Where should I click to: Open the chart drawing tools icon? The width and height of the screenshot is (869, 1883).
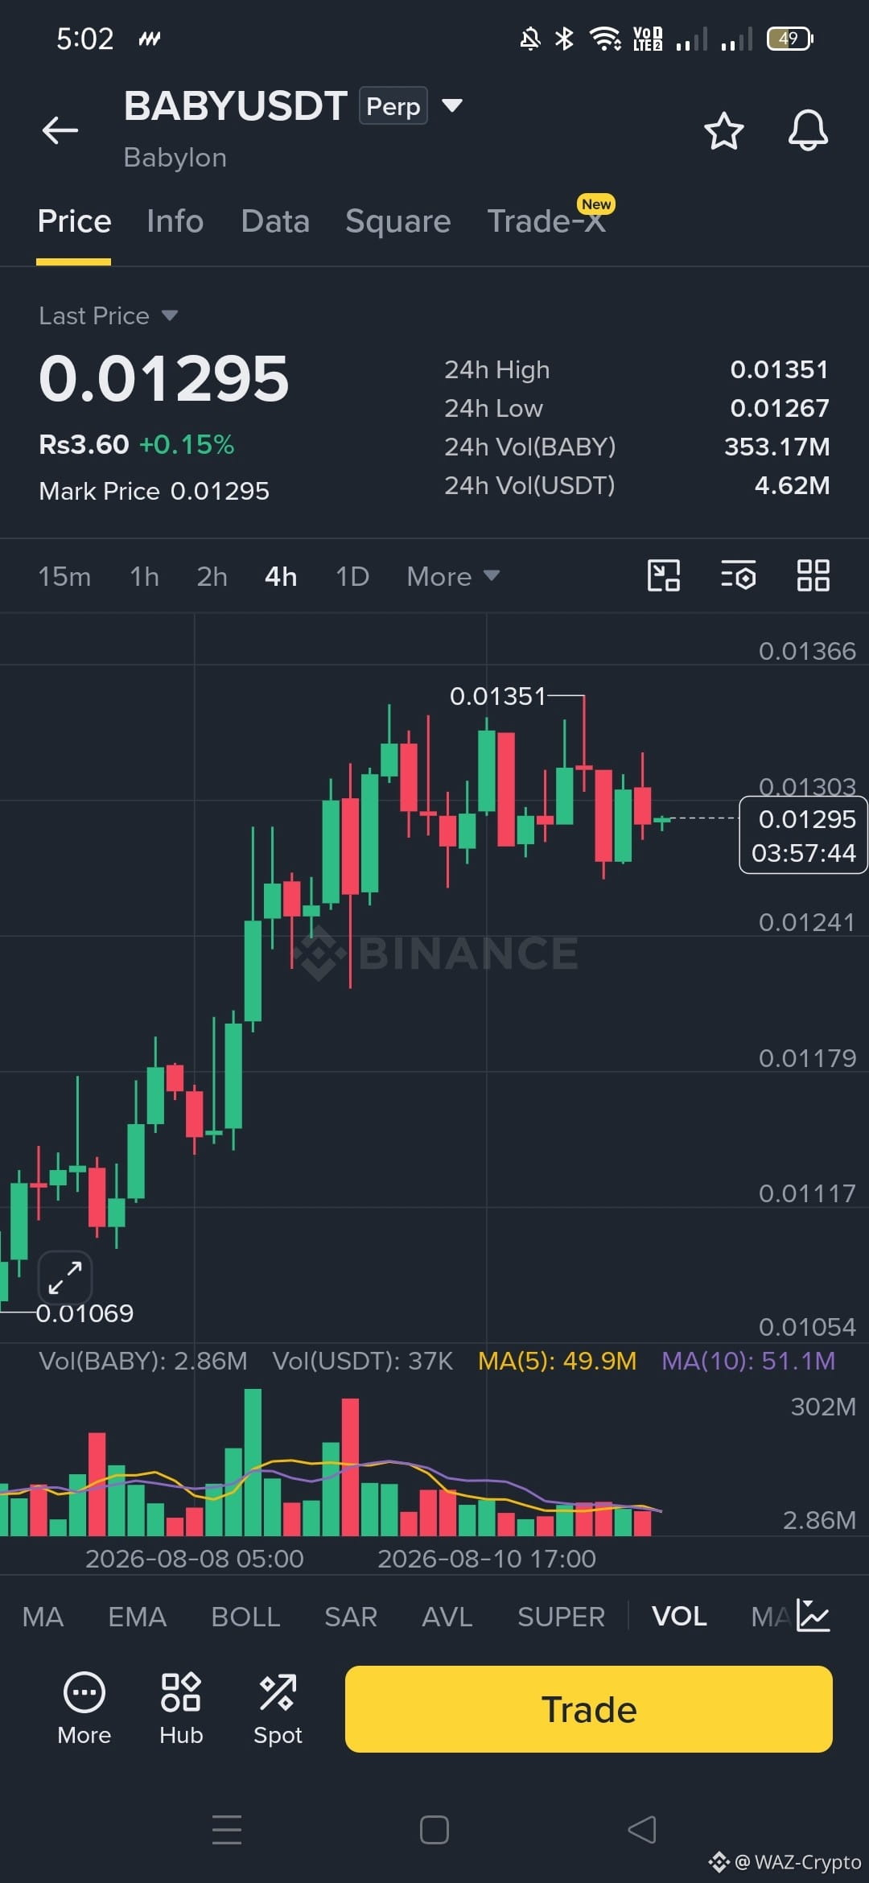[664, 576]
